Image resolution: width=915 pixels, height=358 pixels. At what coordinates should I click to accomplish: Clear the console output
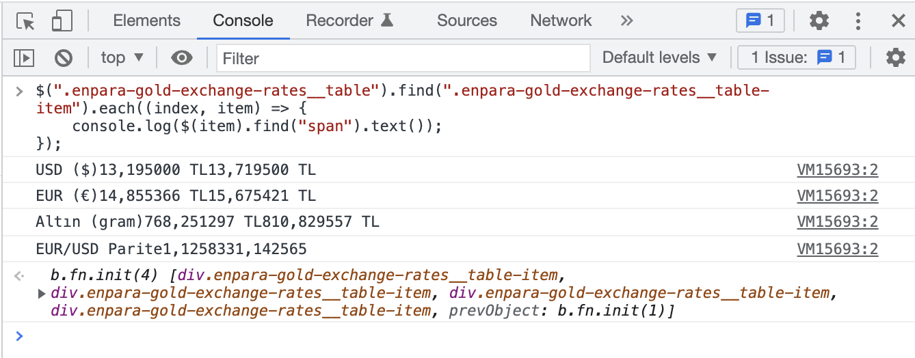pos(64,58)
